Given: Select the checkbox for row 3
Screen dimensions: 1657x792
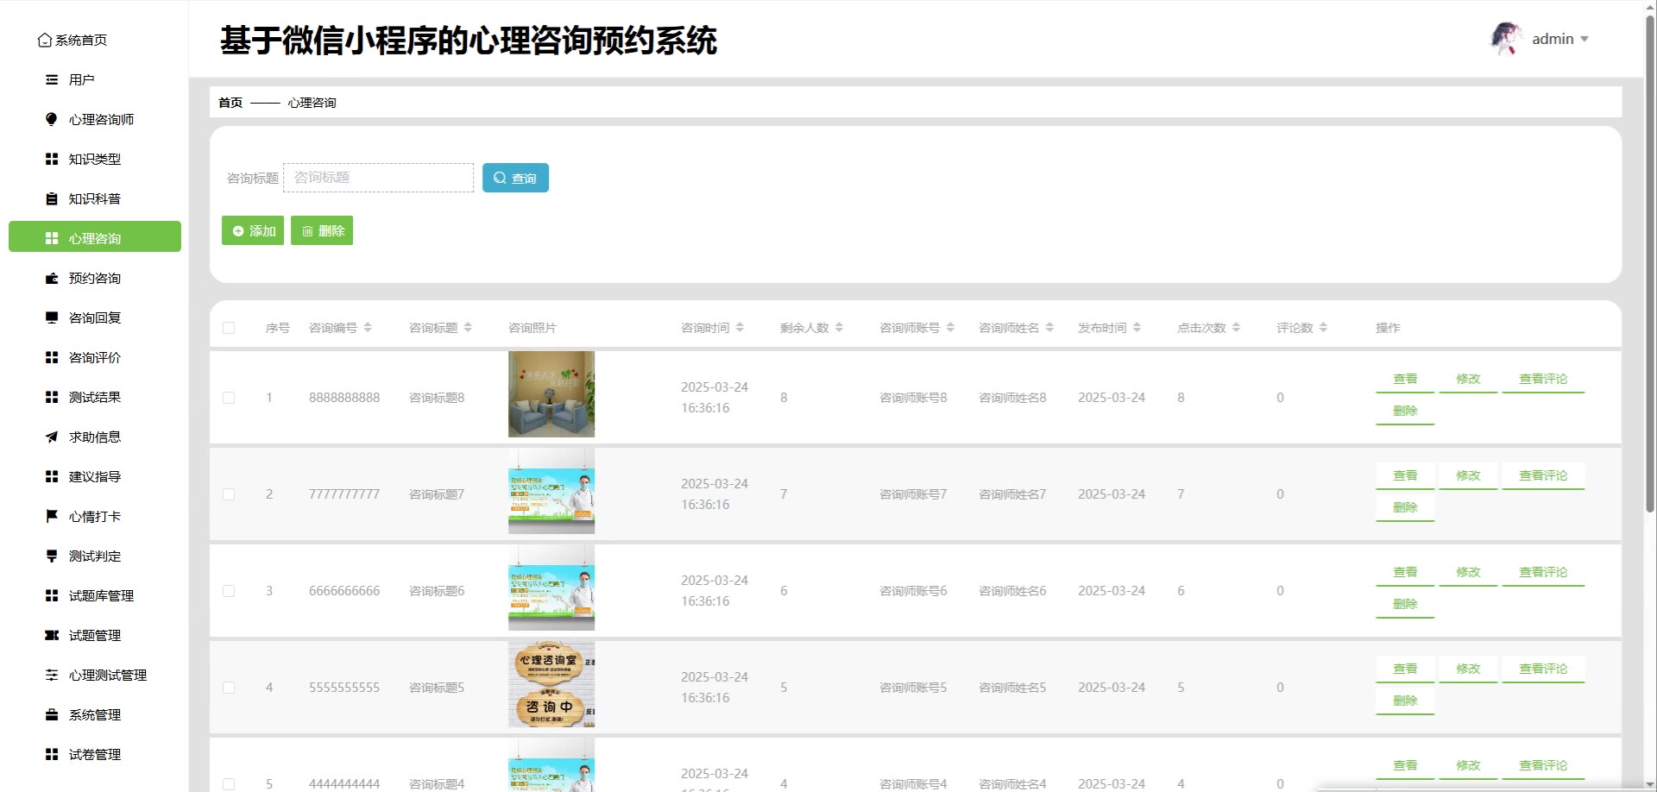Looking at the screenshot, I should (229, 591).
